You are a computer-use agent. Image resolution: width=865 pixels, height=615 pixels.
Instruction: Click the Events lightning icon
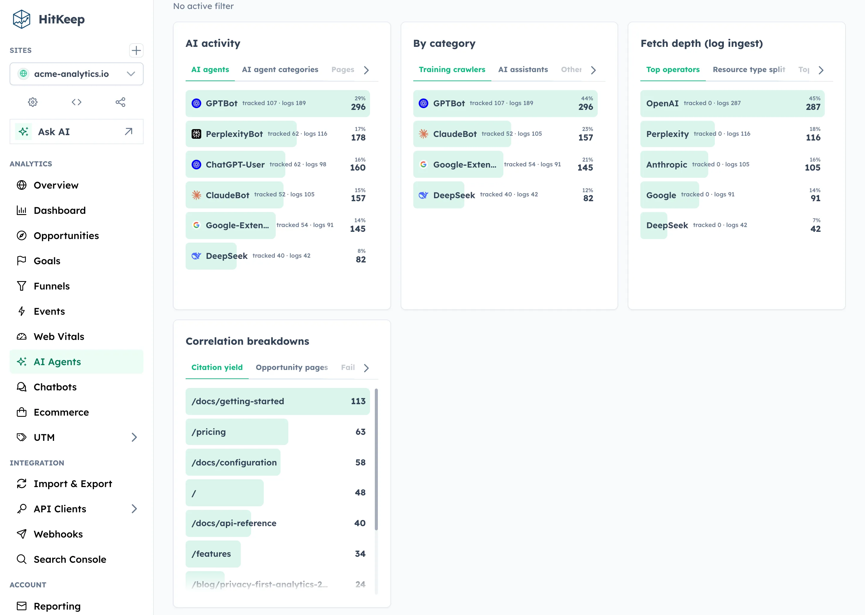click(x=22, y=311)
